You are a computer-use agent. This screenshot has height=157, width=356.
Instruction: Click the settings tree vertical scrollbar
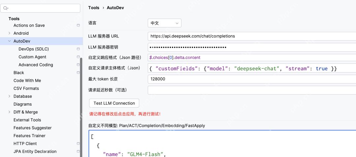[x=81, y=107]
